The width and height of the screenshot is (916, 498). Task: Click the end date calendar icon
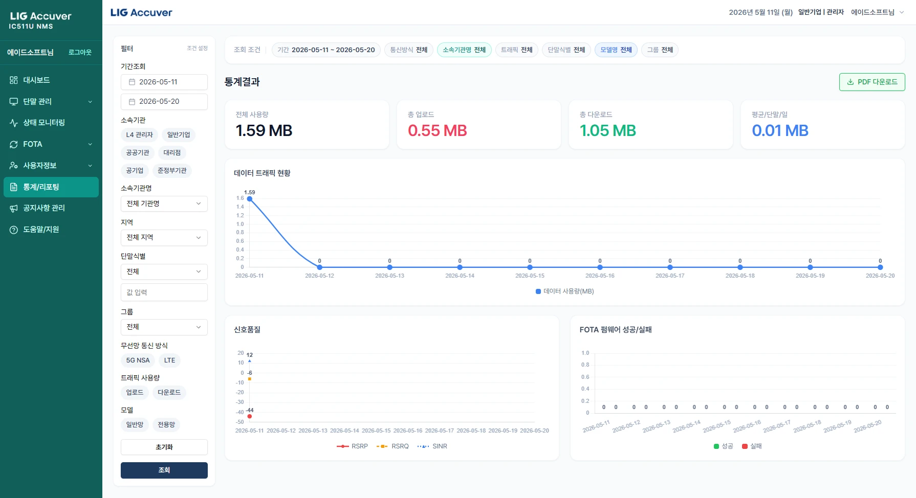coord(132,101)
